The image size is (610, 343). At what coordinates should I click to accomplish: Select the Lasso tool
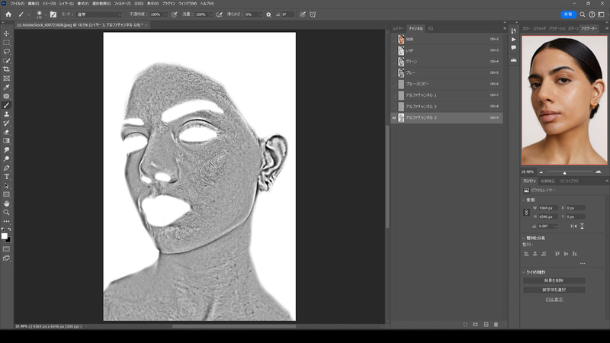click(7, 51)
